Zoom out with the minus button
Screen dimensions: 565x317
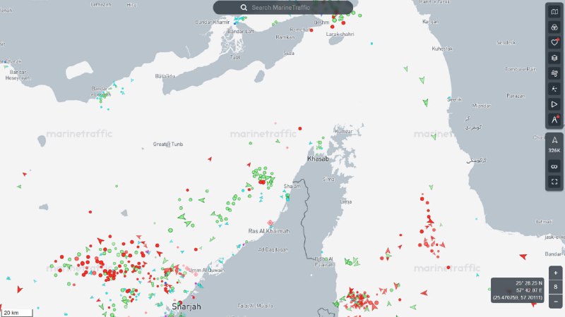(555, 302)
